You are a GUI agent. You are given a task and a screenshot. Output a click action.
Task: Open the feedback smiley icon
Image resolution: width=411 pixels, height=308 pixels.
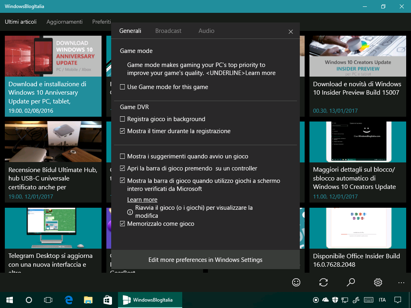(296, 282)
